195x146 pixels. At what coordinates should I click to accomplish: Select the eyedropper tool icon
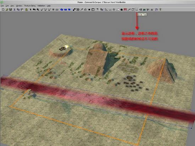coord(82,10)
